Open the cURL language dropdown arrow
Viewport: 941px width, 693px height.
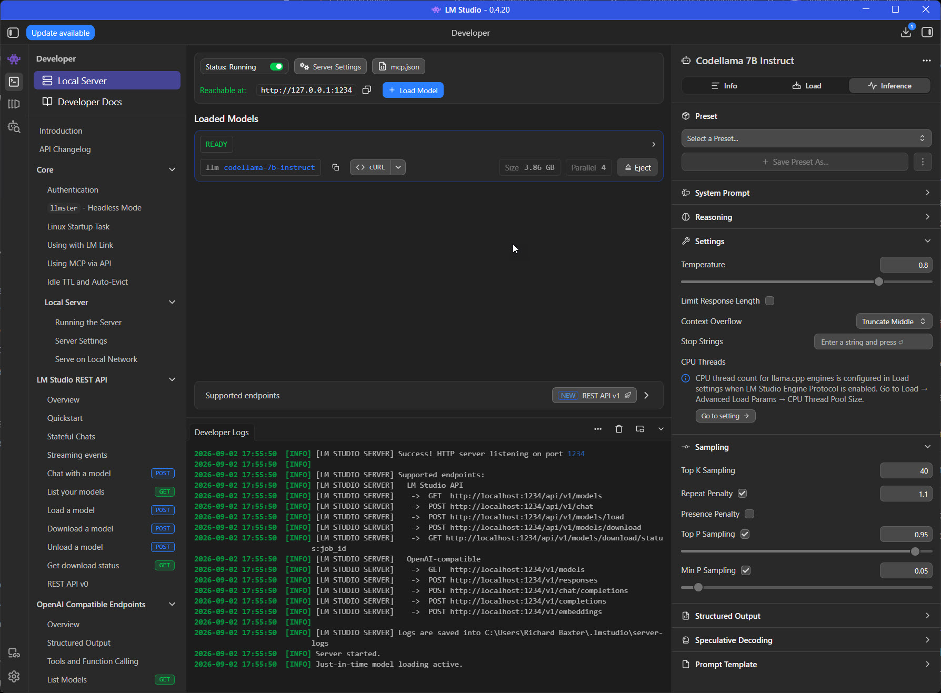coord(398,167)
